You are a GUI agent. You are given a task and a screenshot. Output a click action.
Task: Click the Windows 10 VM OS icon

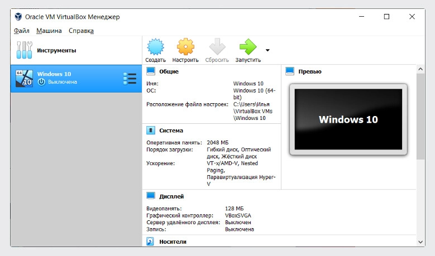[24, 79]
